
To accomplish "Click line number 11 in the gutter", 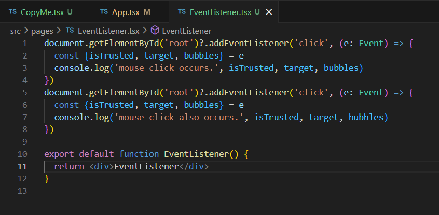I will click(22, 166).
